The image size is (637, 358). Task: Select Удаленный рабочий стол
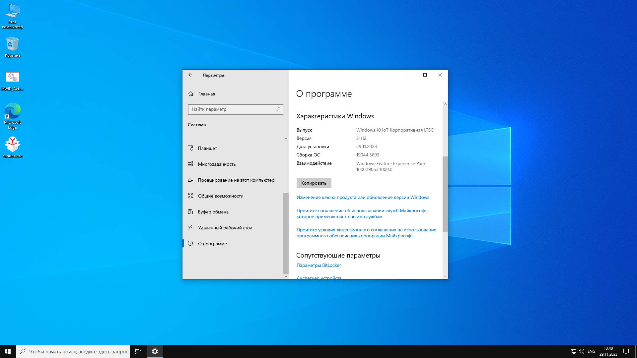click(x=225, y=228)
